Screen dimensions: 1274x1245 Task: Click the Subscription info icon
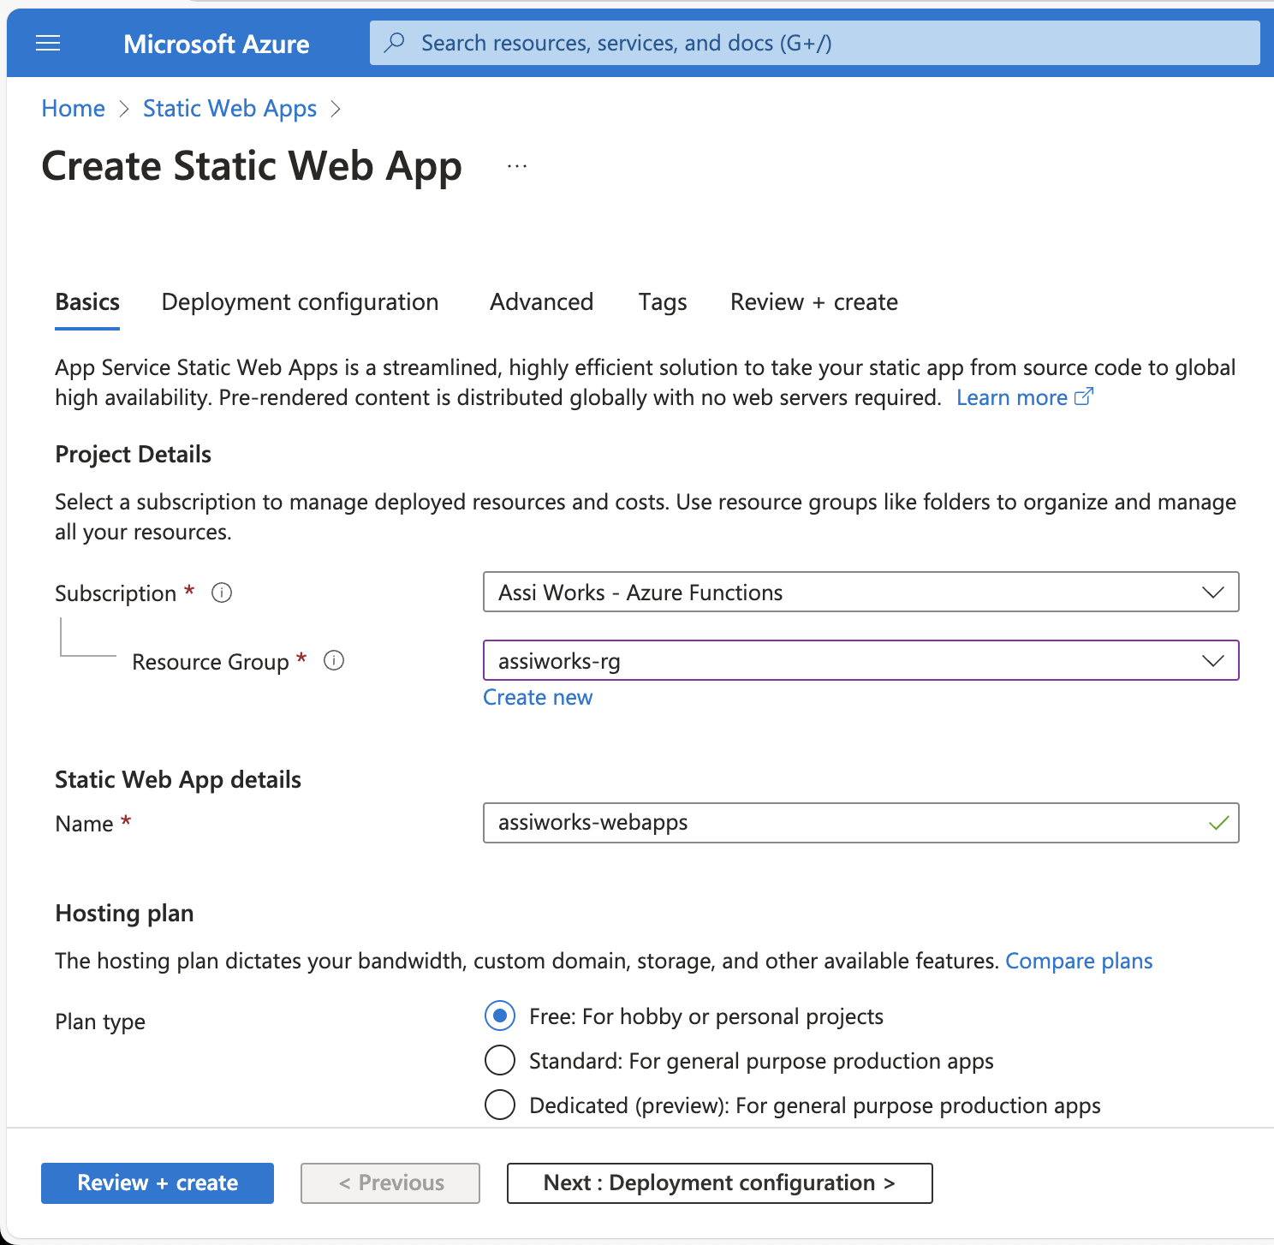point(222,593)
